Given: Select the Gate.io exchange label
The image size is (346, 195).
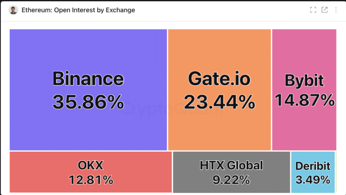Looking at the screenshot, I should pos(219,79).
